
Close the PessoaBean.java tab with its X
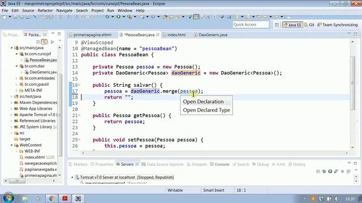pos(158,35)
